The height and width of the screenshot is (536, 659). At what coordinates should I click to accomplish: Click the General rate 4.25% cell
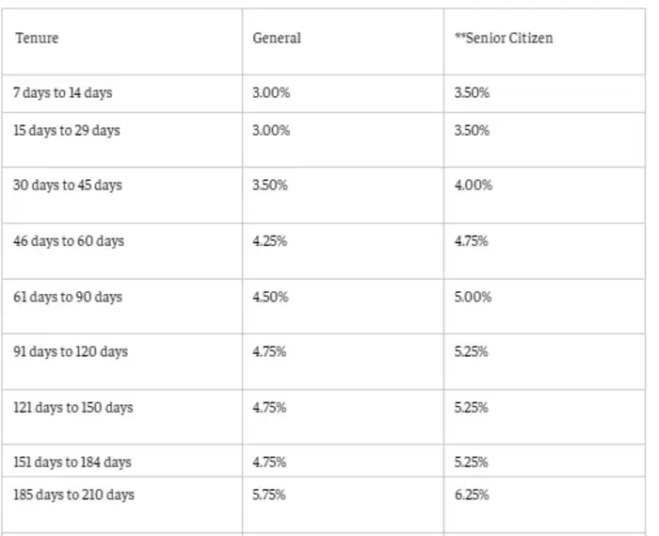(x=269, y=241)
